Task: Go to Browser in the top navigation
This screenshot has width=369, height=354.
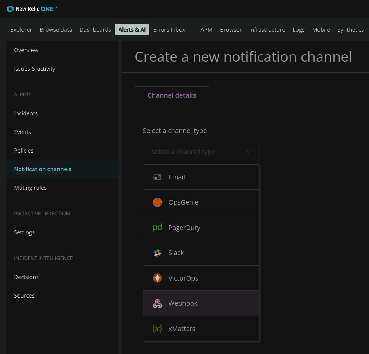Action: pos(231,30)
